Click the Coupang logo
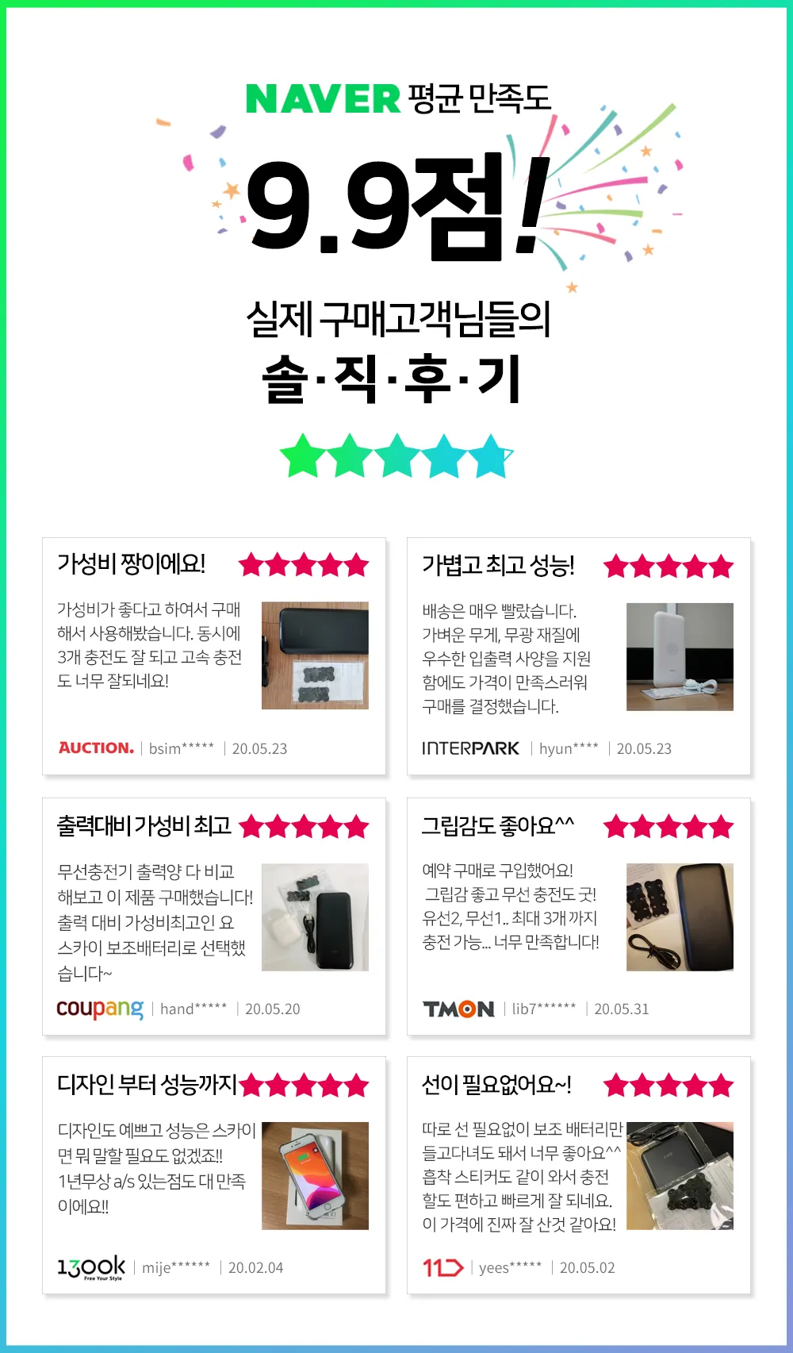 (100, 1009)
